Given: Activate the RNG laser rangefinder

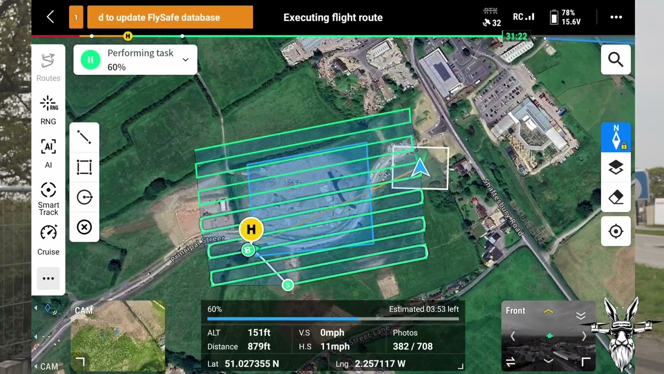Looking at the screenshot, I should click(x=48, y=110).
